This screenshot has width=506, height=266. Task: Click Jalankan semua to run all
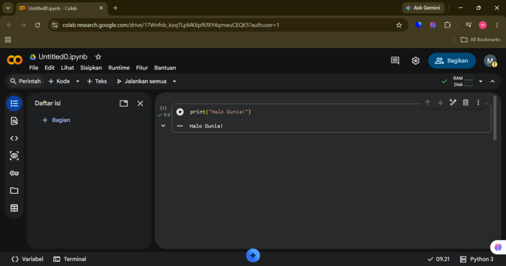coord(142,82)
